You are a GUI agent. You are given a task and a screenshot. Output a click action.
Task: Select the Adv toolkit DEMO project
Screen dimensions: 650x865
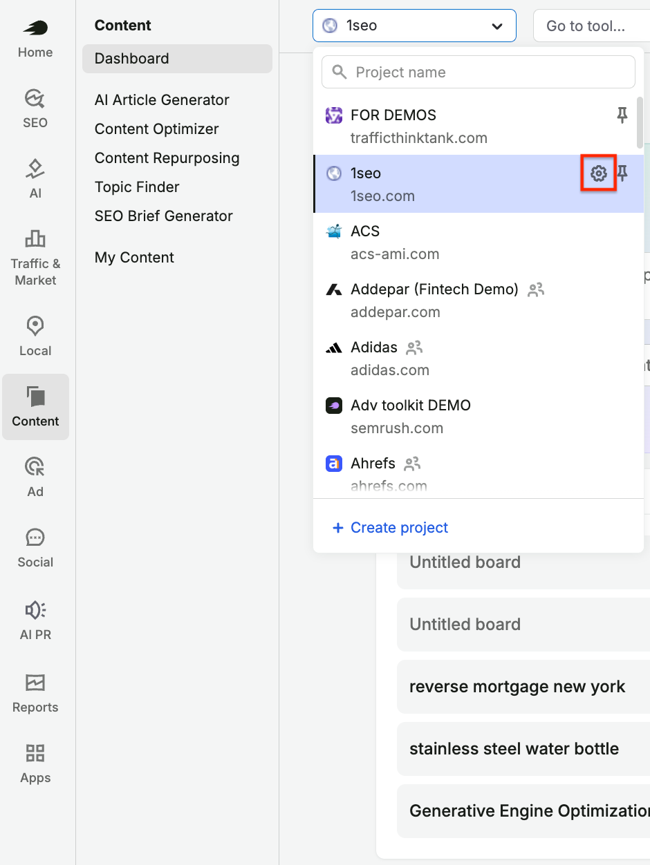[x=479, y=416]
